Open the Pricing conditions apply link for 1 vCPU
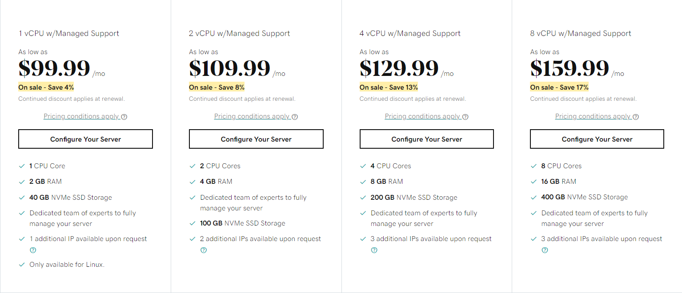The width and height of the screenshot is (682, 293). click(x=81, y=116)
